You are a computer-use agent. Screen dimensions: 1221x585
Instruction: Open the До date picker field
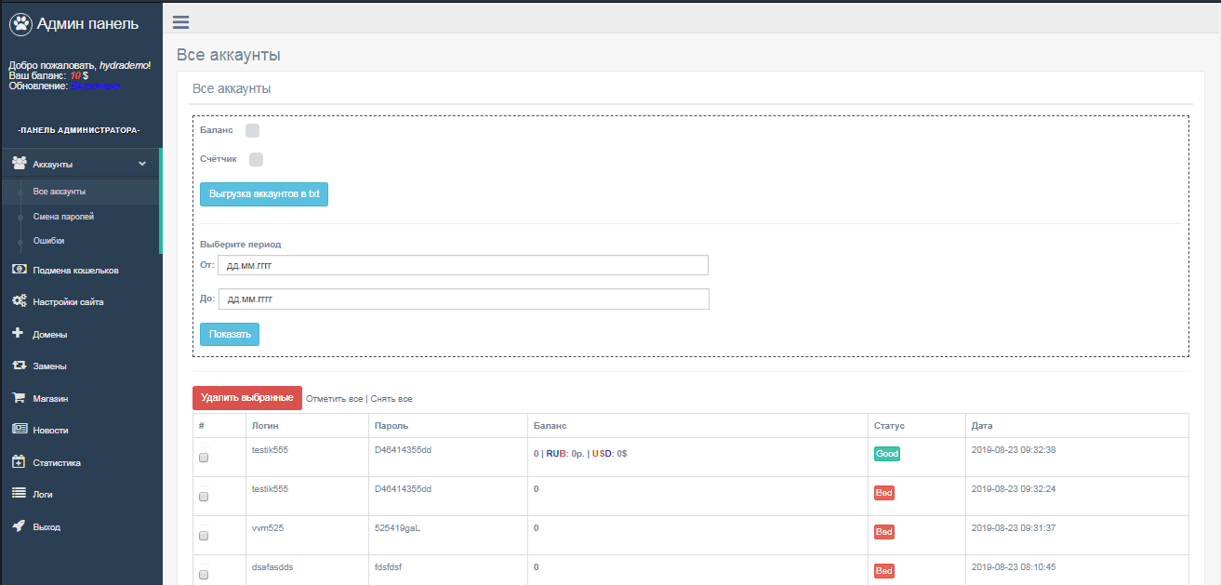click(x=462, y=299)
